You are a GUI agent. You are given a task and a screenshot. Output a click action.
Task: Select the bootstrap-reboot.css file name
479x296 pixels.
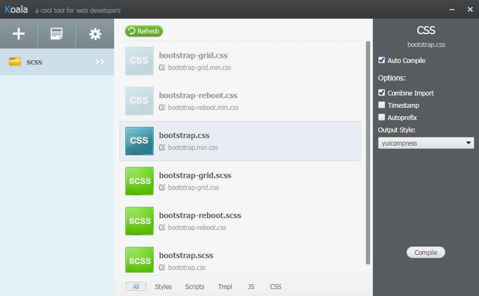(198, 95)
